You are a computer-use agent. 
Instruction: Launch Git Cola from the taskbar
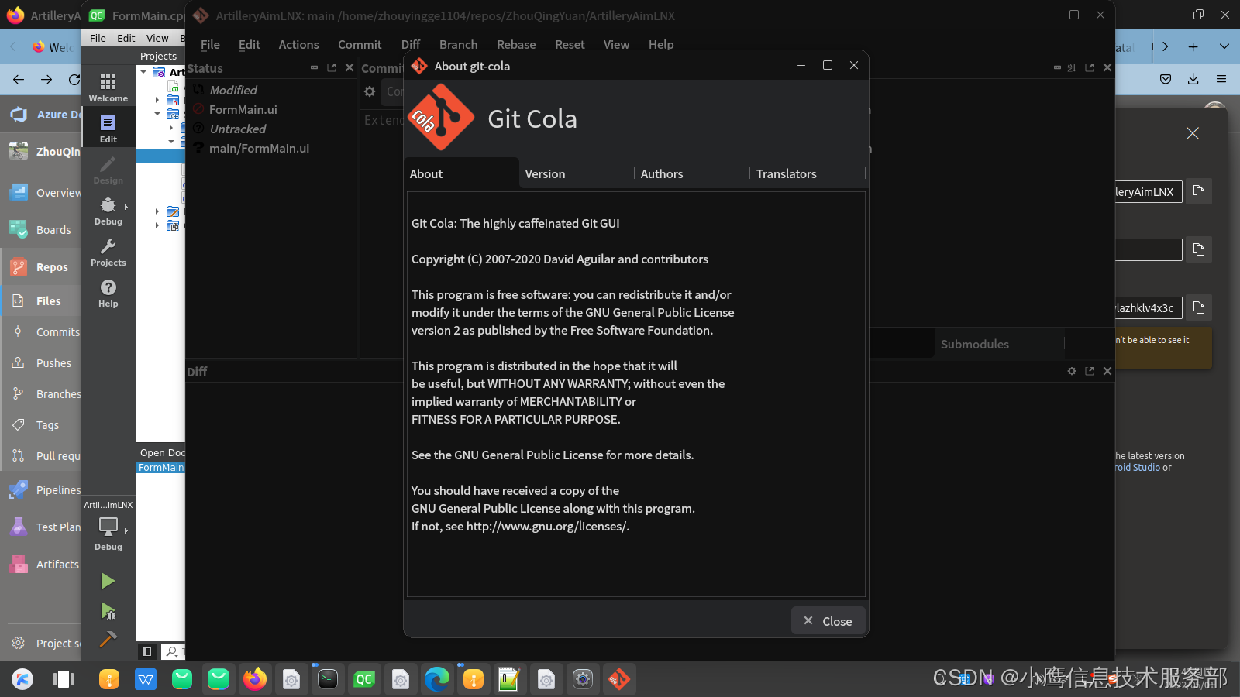pyautogui.click(x=618, y=679)
